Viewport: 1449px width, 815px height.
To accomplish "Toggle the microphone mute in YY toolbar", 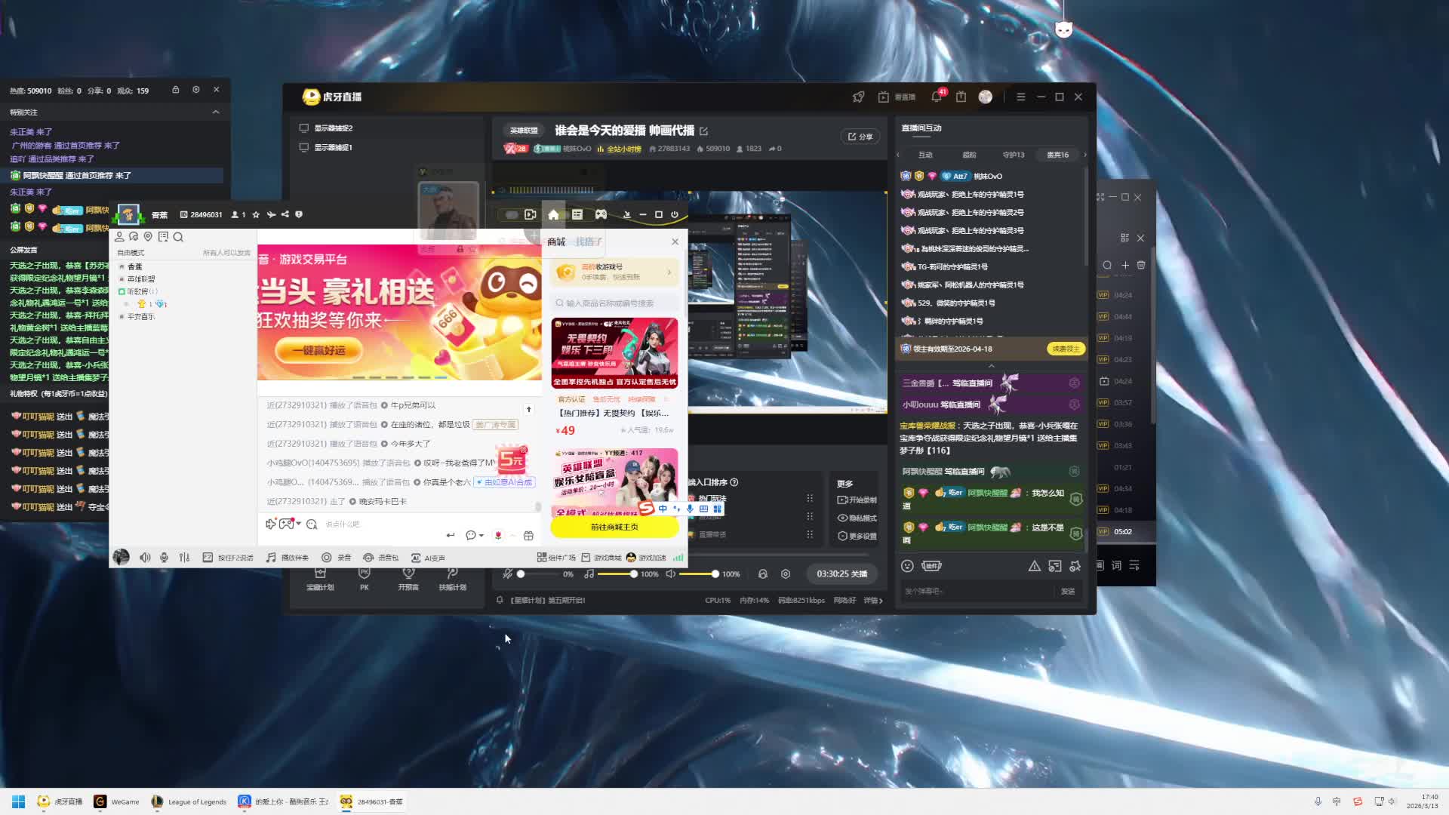I will (x=164, y=558).
